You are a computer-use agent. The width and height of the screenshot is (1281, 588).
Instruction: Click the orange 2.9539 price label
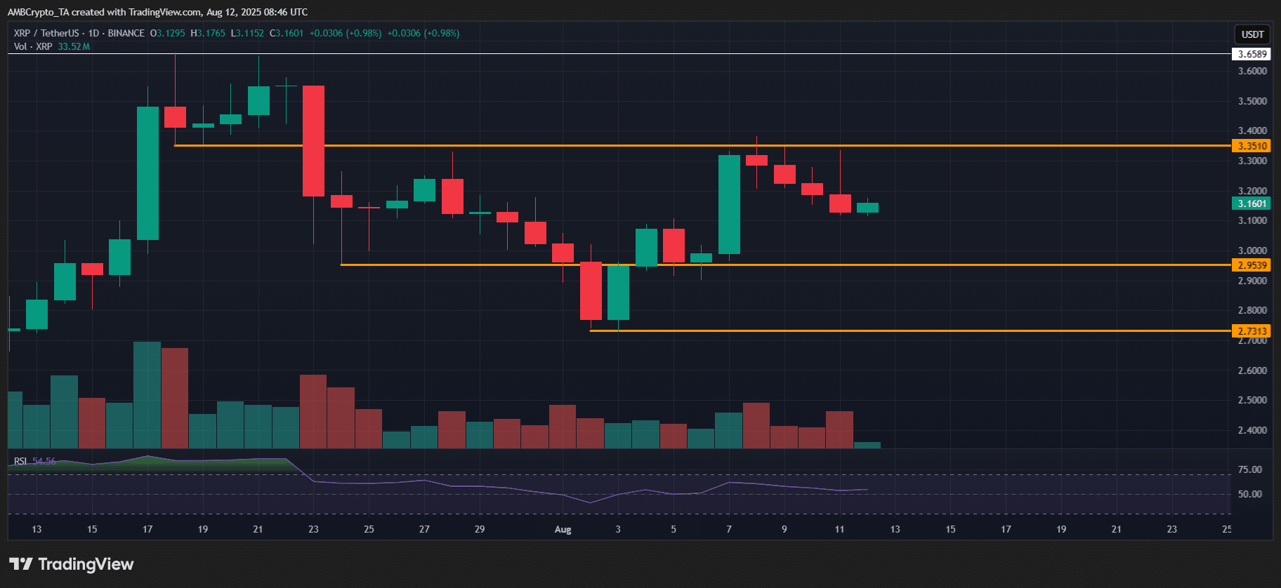(x=1252, y=265)
